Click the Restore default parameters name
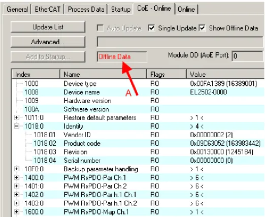The image size is (265, 217). pos(100,117)
